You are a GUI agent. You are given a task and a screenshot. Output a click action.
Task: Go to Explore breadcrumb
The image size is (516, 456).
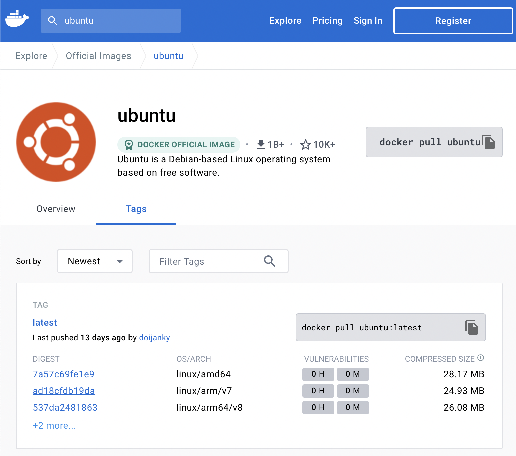[31, 56]
